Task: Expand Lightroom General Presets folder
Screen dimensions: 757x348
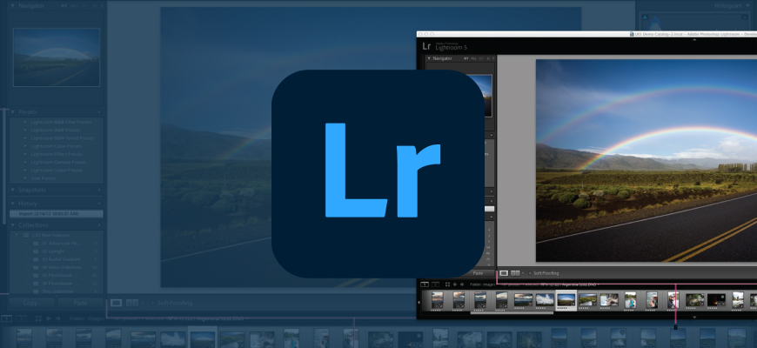Action: click(x=24, y=162)
